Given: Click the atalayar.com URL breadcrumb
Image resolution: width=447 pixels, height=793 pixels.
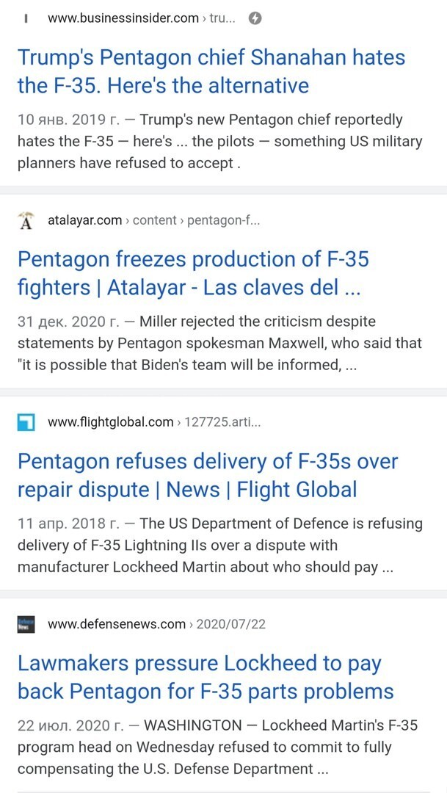Looking at the screenshot, I should point(153,220).
